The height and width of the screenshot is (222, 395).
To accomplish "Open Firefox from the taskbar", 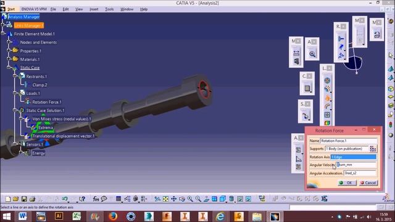I will click(113, 216).
